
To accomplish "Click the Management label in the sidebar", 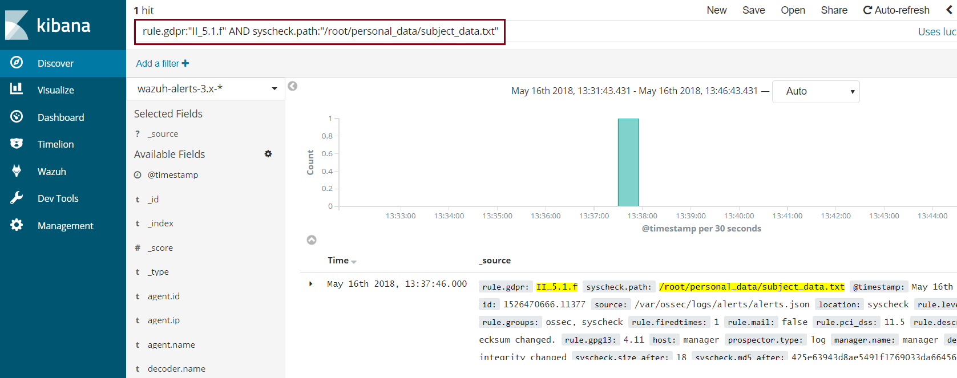I will pyautogui.click(x=66, y=226).
